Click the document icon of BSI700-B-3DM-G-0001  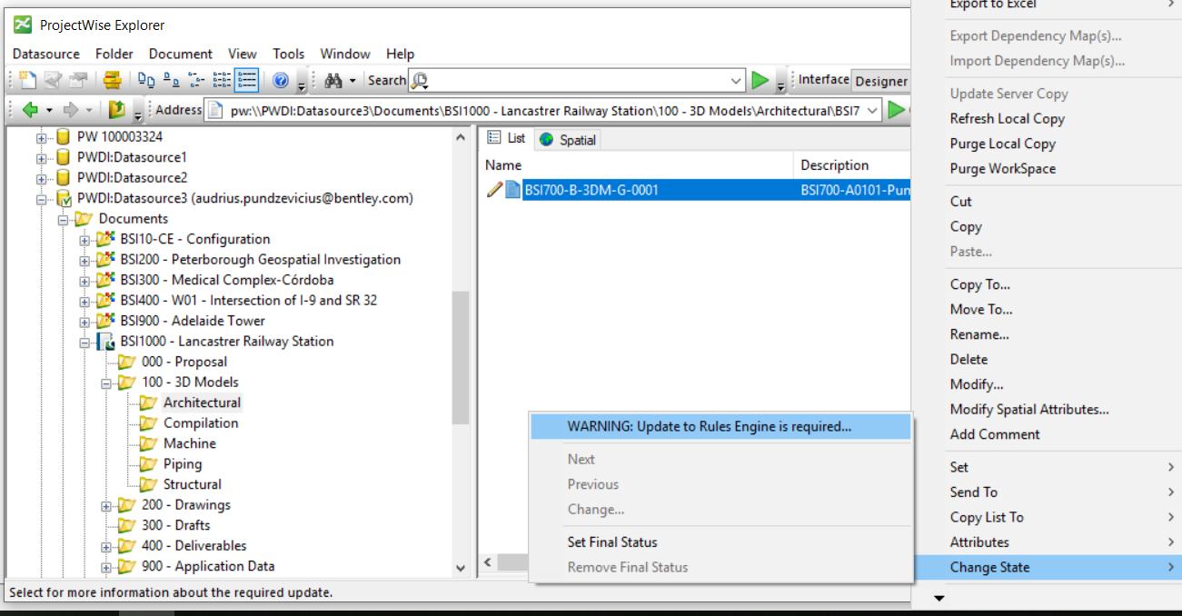point(512,190)
